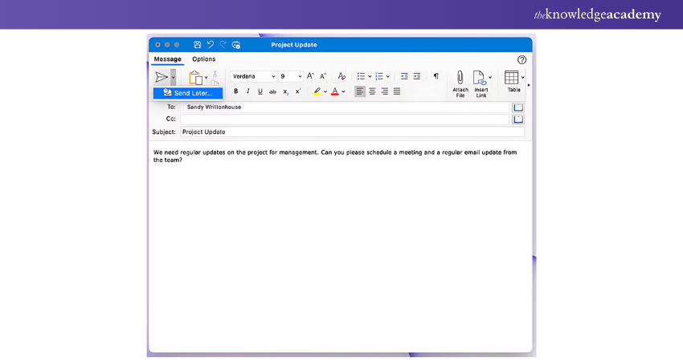683x361 pixels.
Task: Click the Save icon in title bar
Action: tap(198, 45)
